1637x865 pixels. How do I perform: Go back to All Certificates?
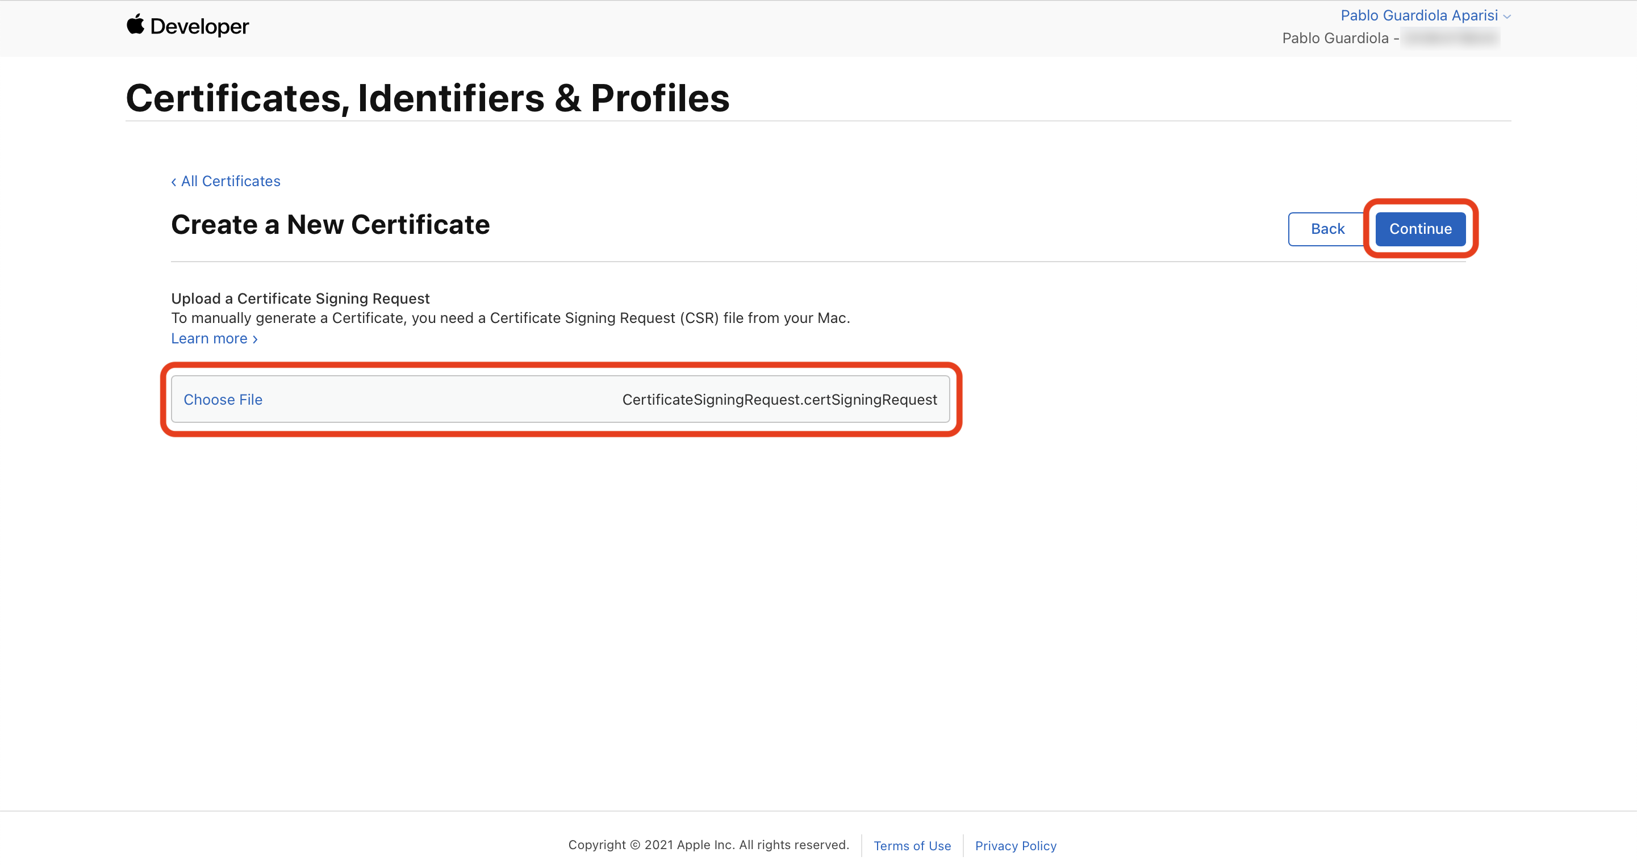pos(231,181)
